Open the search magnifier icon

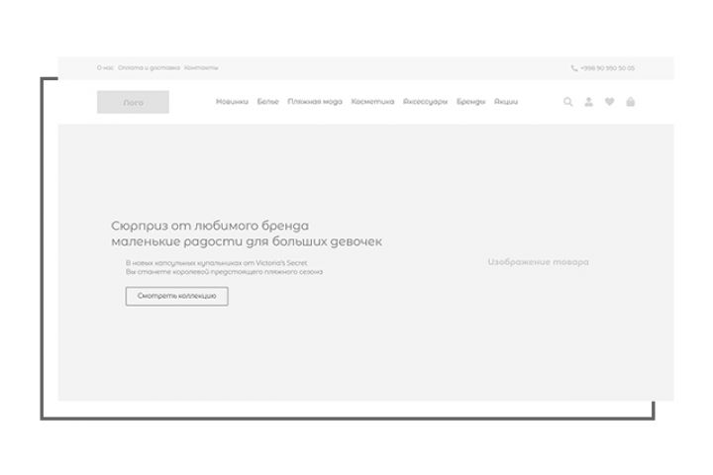pyautogui.click(x=568, y=102)
